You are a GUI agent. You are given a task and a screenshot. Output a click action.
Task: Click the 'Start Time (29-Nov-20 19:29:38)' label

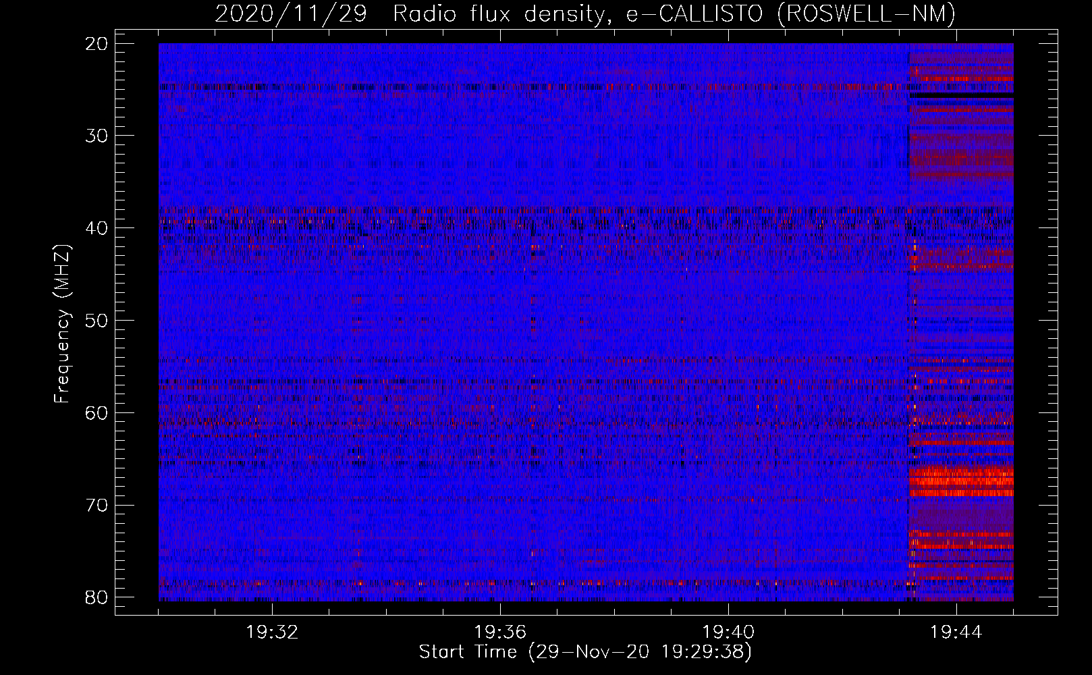click(x=585, y=651)
